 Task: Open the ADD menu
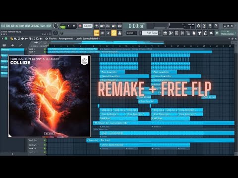[12, 26]
